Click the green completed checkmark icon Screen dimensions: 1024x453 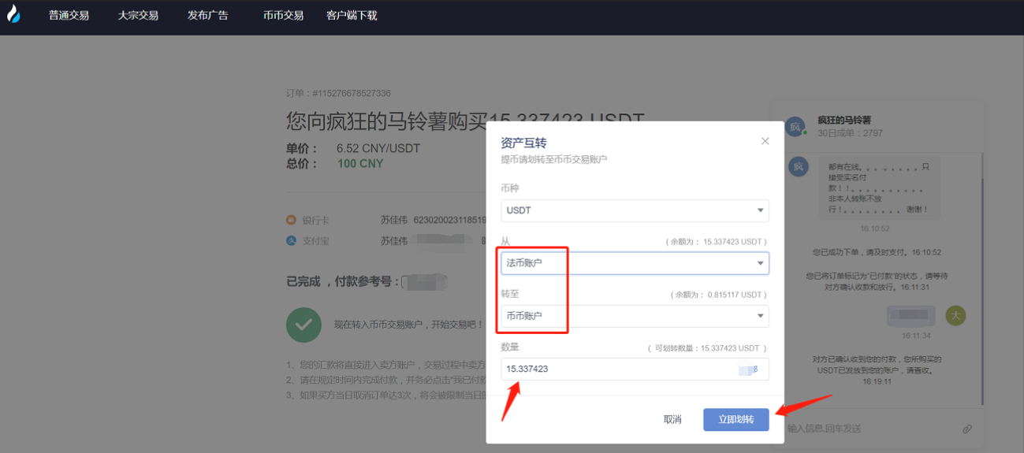[303, 324]
